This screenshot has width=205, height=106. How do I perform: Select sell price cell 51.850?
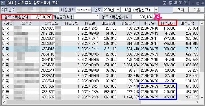(x=108, y=34)
